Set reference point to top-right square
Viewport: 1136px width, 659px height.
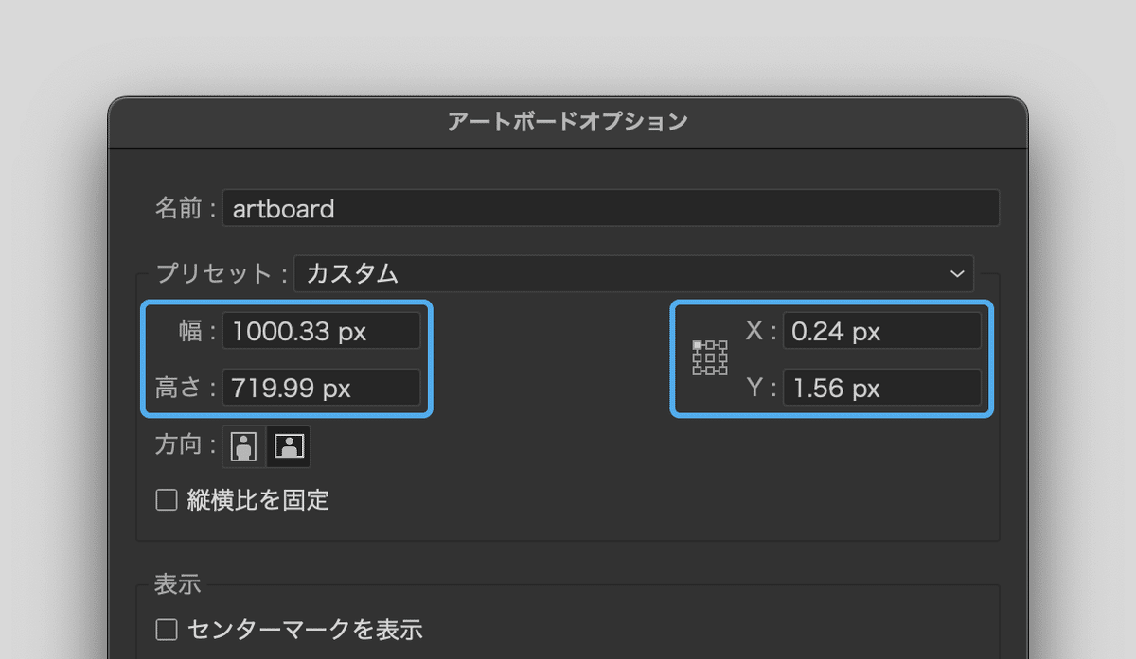pyautogui.click(x=722, y=346)
